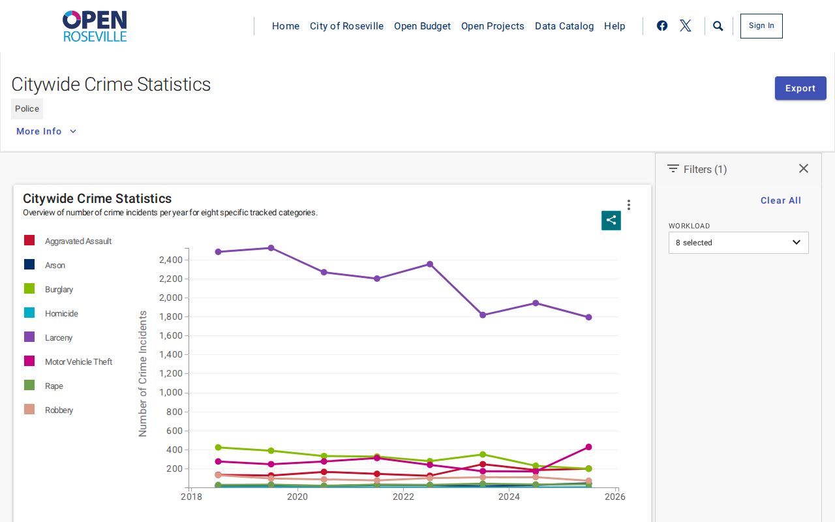This screenshot has width=835, height=522.
Task: Toggle Larceny purple legend swatch
Action: click(x=29, y=337)
